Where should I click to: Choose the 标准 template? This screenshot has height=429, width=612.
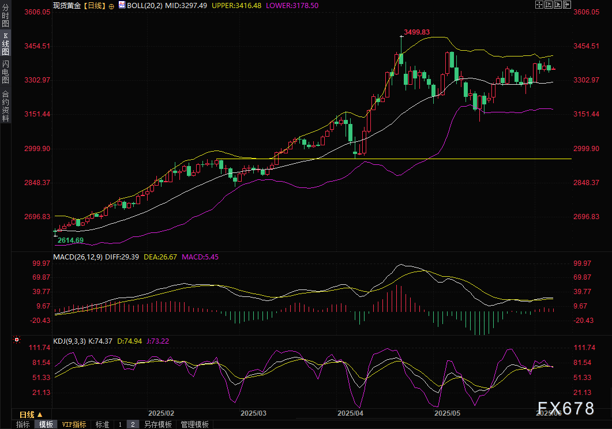pyautogui.click(x=102, y=424)
